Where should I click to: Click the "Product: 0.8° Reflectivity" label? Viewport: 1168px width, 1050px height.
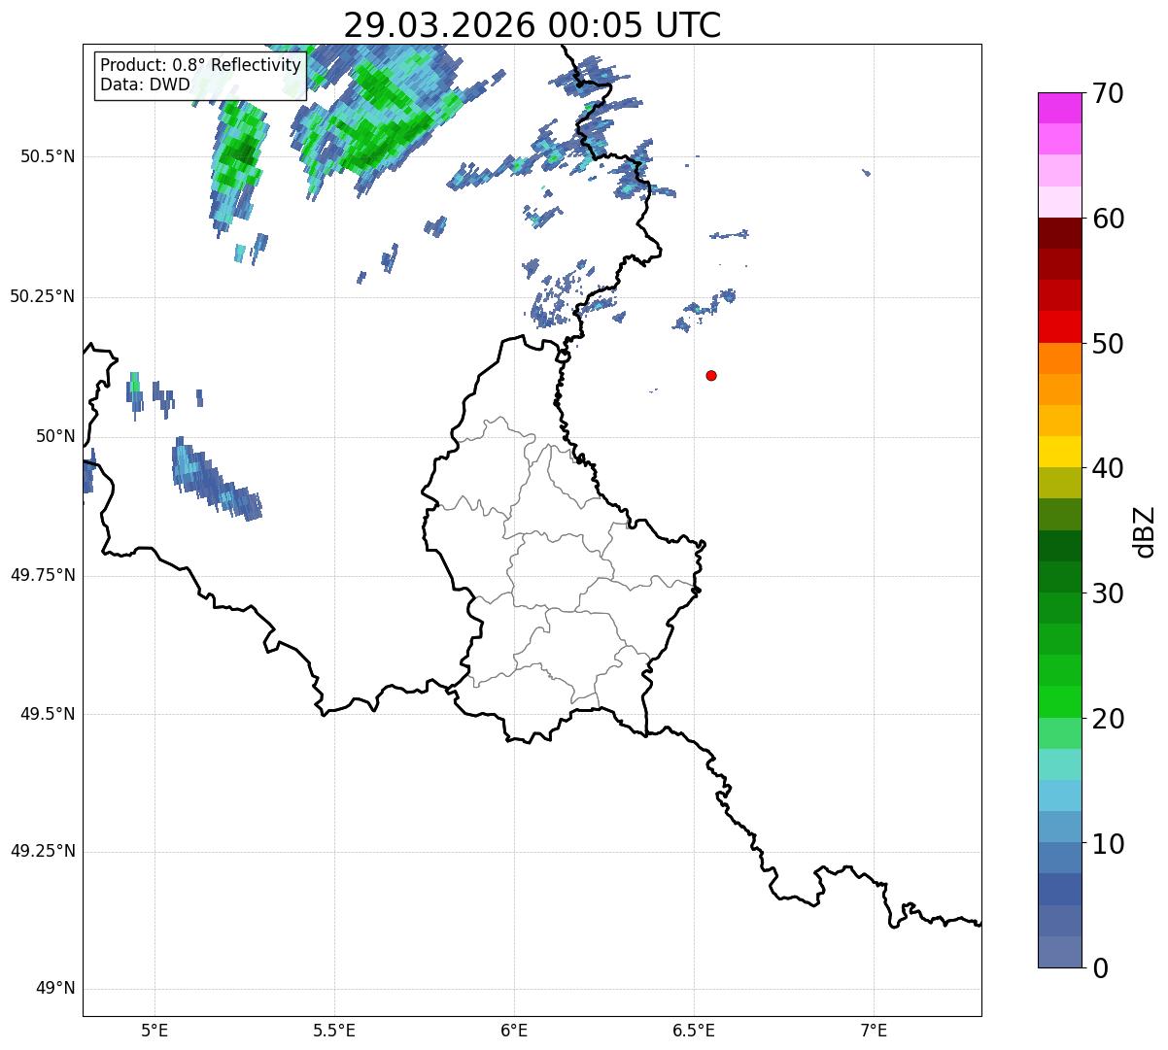click(x=201, y=65)
